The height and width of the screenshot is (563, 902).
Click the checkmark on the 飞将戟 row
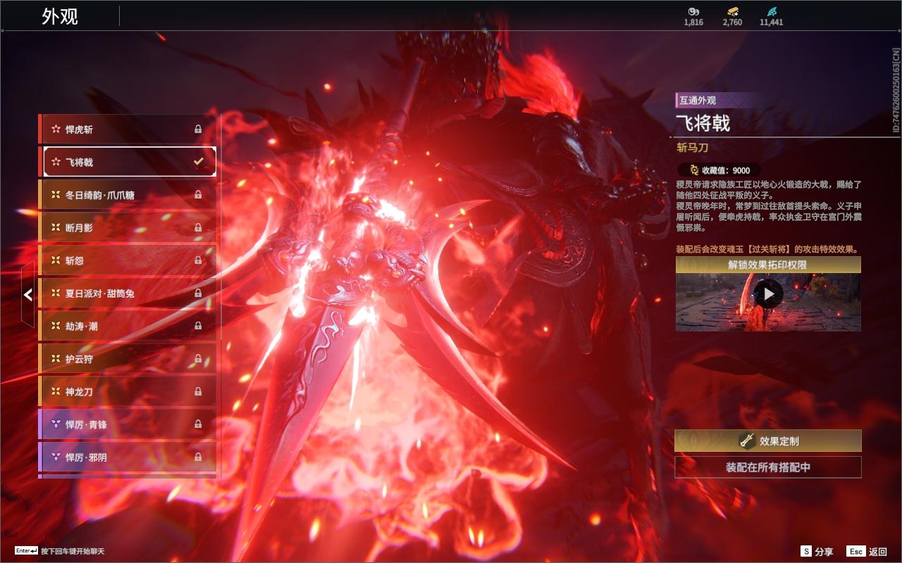point(199,162)
